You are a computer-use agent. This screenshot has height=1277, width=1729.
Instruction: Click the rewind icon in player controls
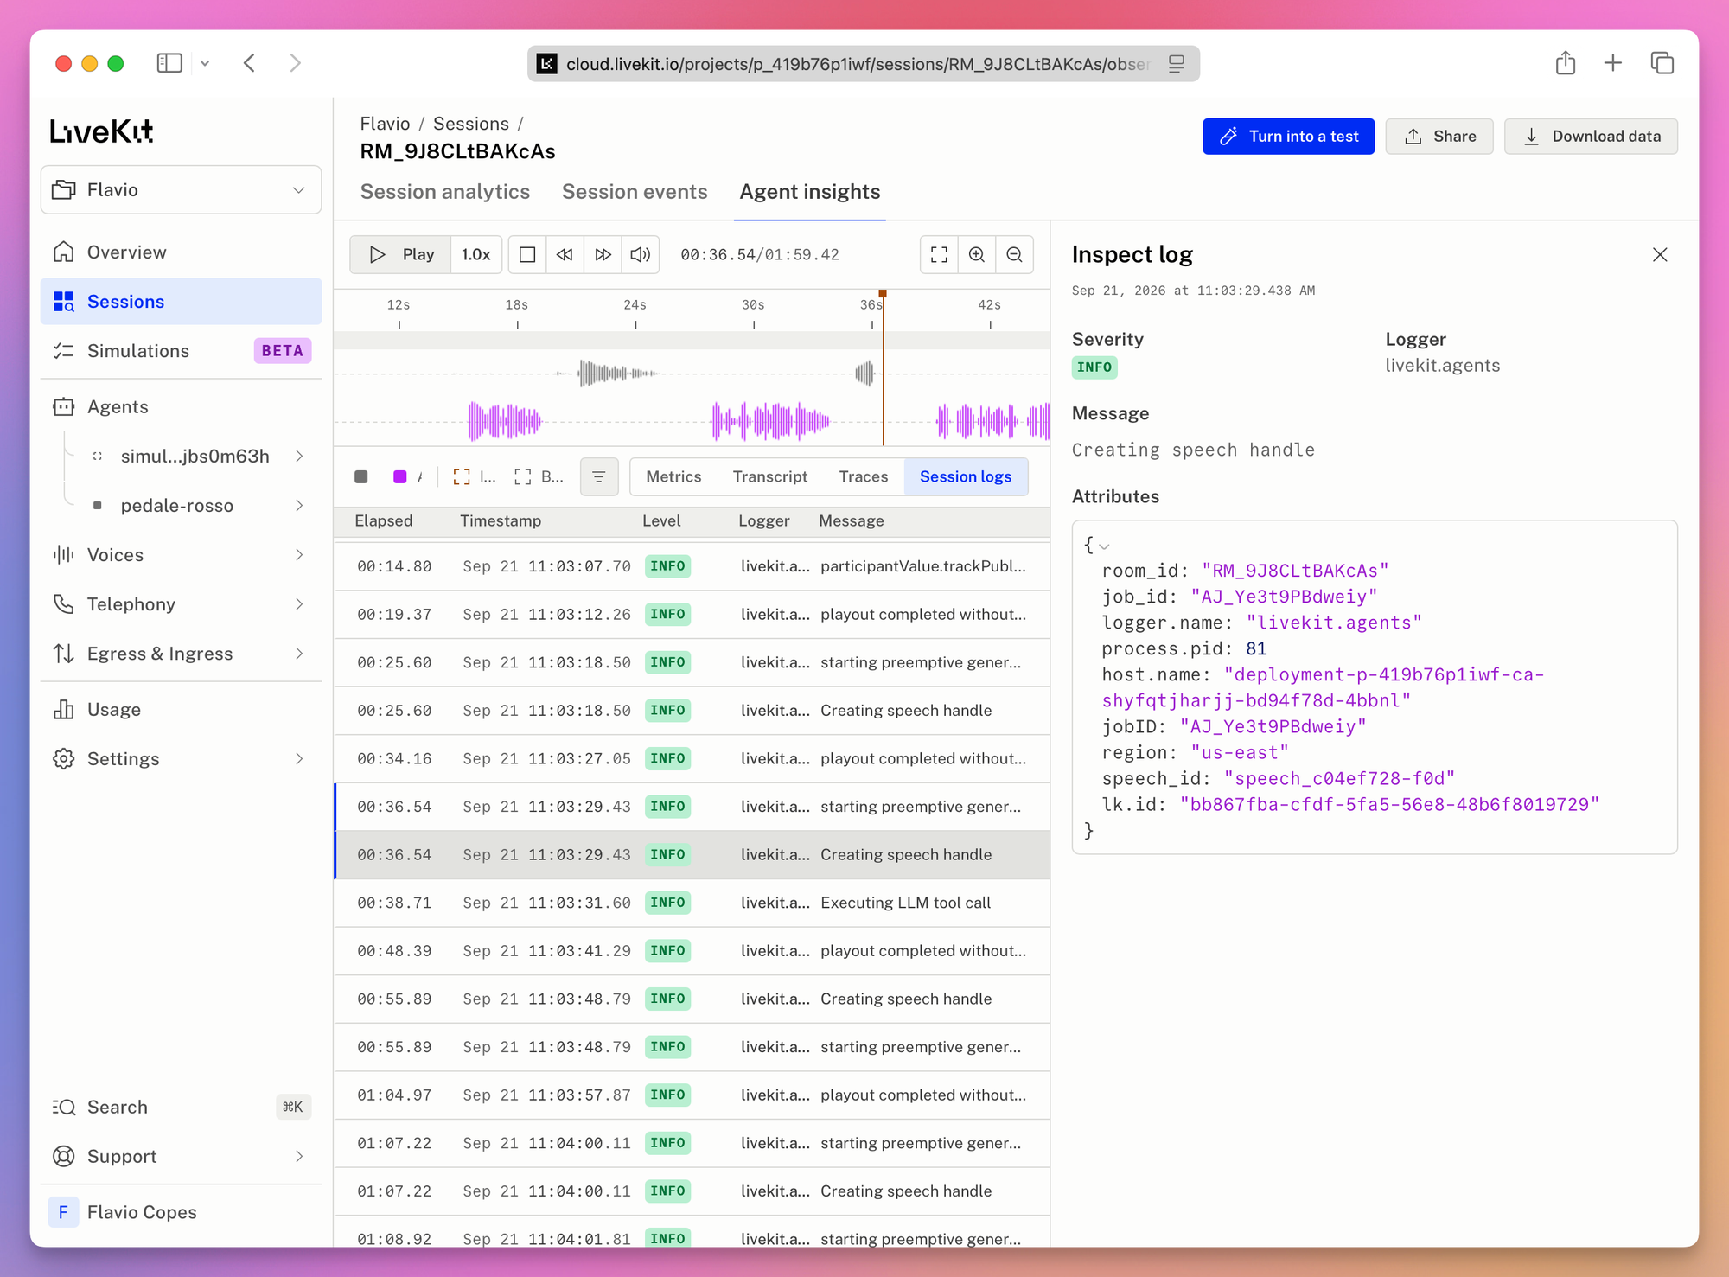tap(565, 254)
